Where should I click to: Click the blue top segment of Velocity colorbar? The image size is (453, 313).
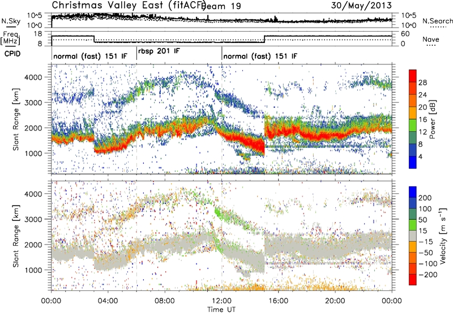pyautogui.click(x=413, y=192)
